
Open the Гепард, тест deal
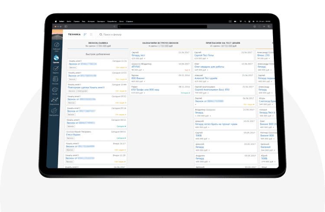pyautogui.click(x=138, y=55)
